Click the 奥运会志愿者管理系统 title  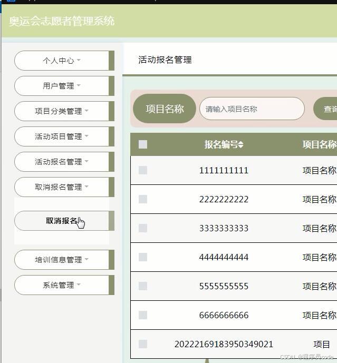62,21
